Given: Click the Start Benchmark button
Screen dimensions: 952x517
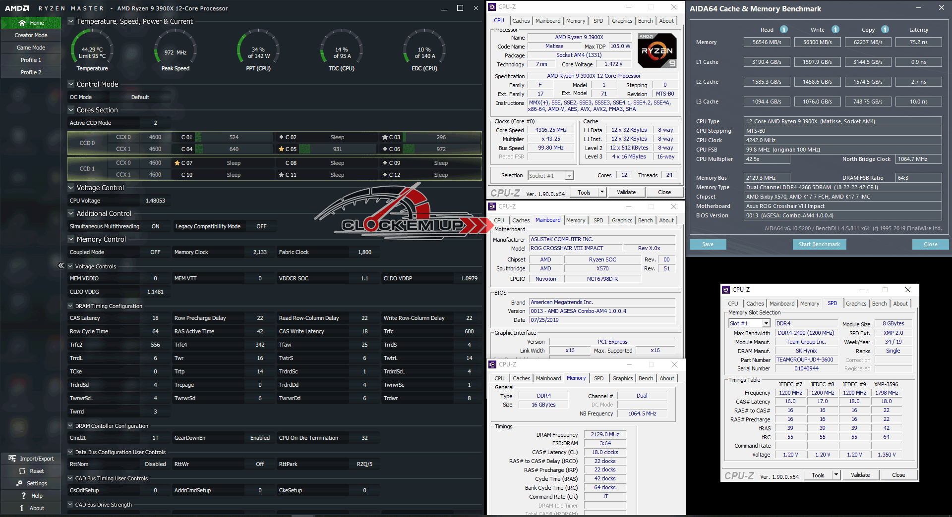Looking at the screenshot, I should tap(819, 244).
